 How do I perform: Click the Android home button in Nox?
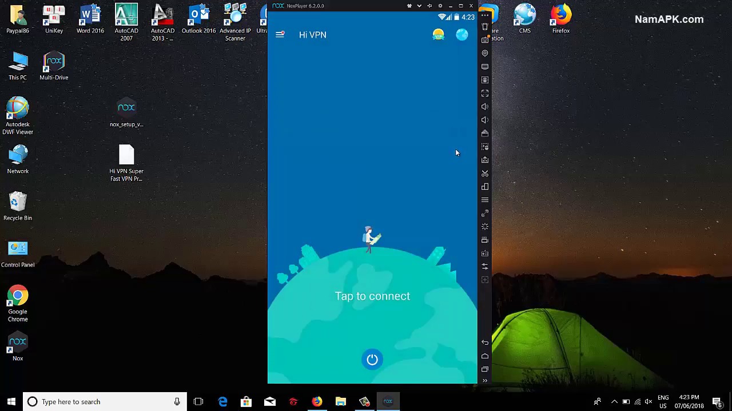485,356
